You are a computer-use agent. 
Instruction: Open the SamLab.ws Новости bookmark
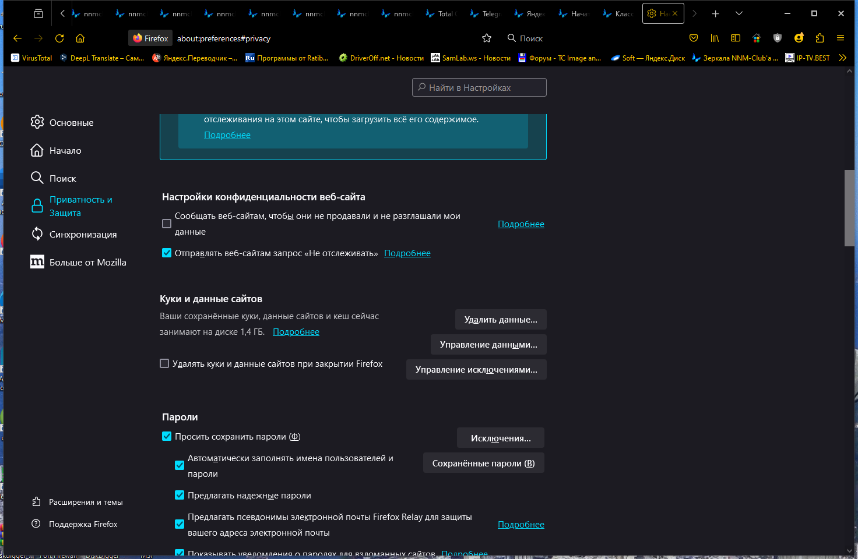click(471, 58)
